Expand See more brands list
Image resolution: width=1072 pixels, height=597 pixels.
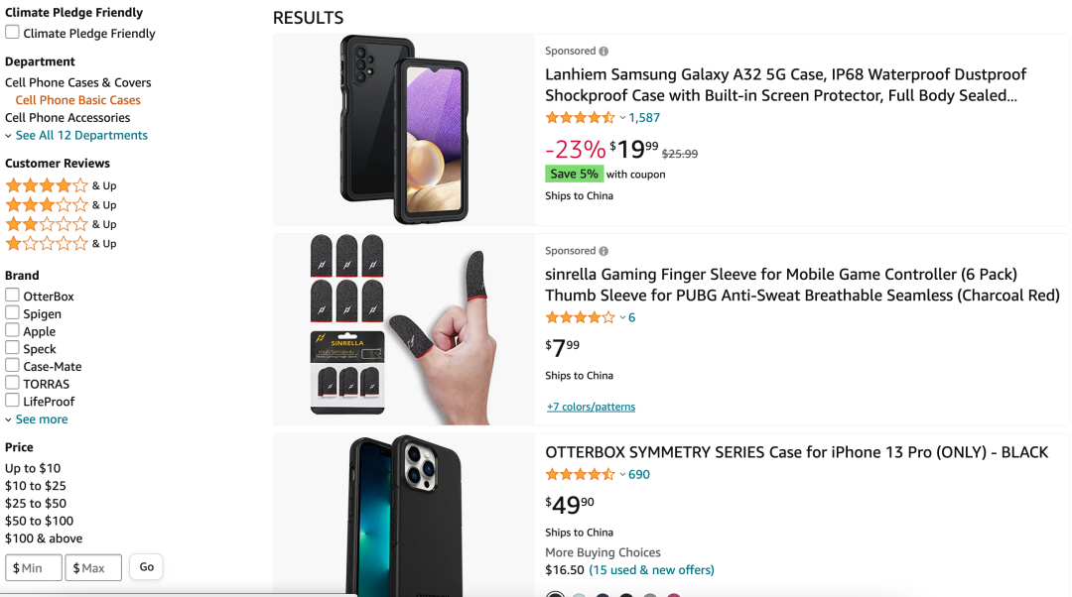42,419
